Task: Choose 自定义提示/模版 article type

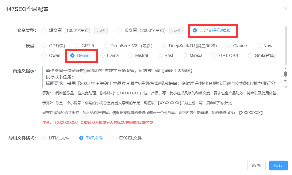Action: 195,30
